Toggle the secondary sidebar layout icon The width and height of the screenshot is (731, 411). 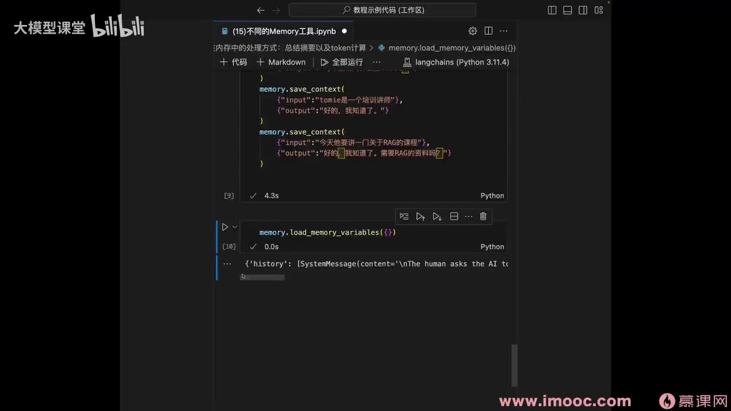point(583,10)
